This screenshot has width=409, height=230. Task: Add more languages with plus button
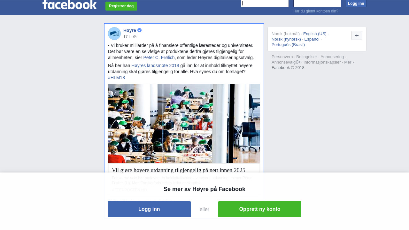click(x=357, y=35)
